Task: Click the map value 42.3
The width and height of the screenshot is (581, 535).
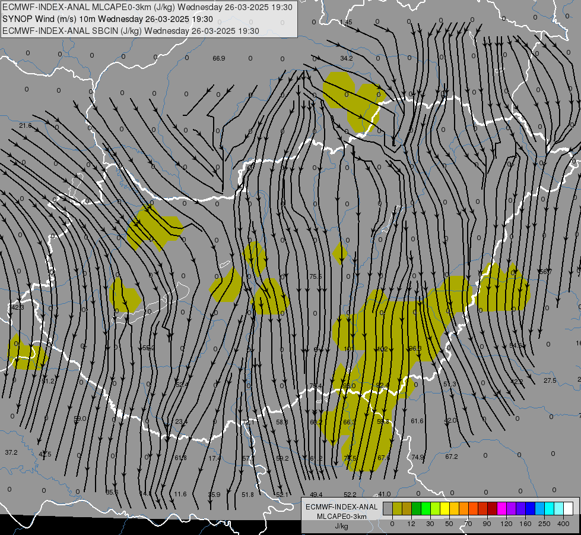Action: 17,307
